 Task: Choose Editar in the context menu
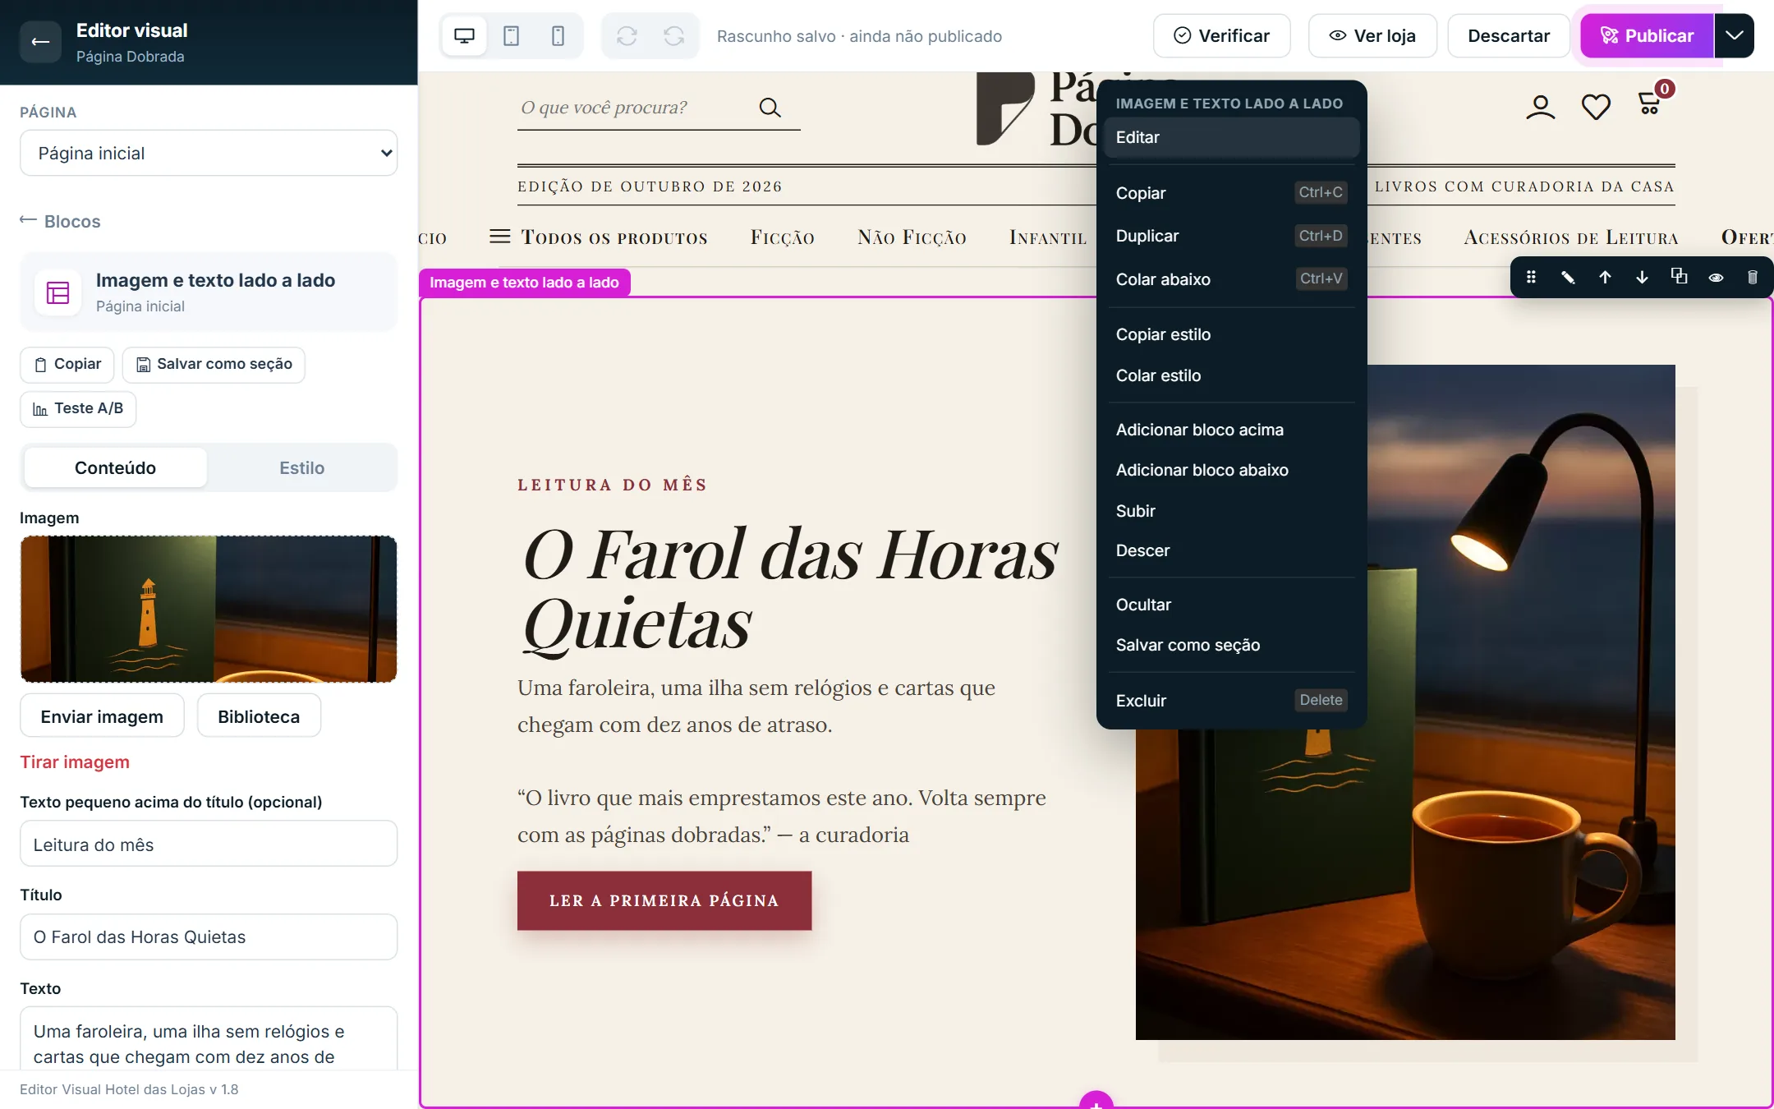(1231, 137)
